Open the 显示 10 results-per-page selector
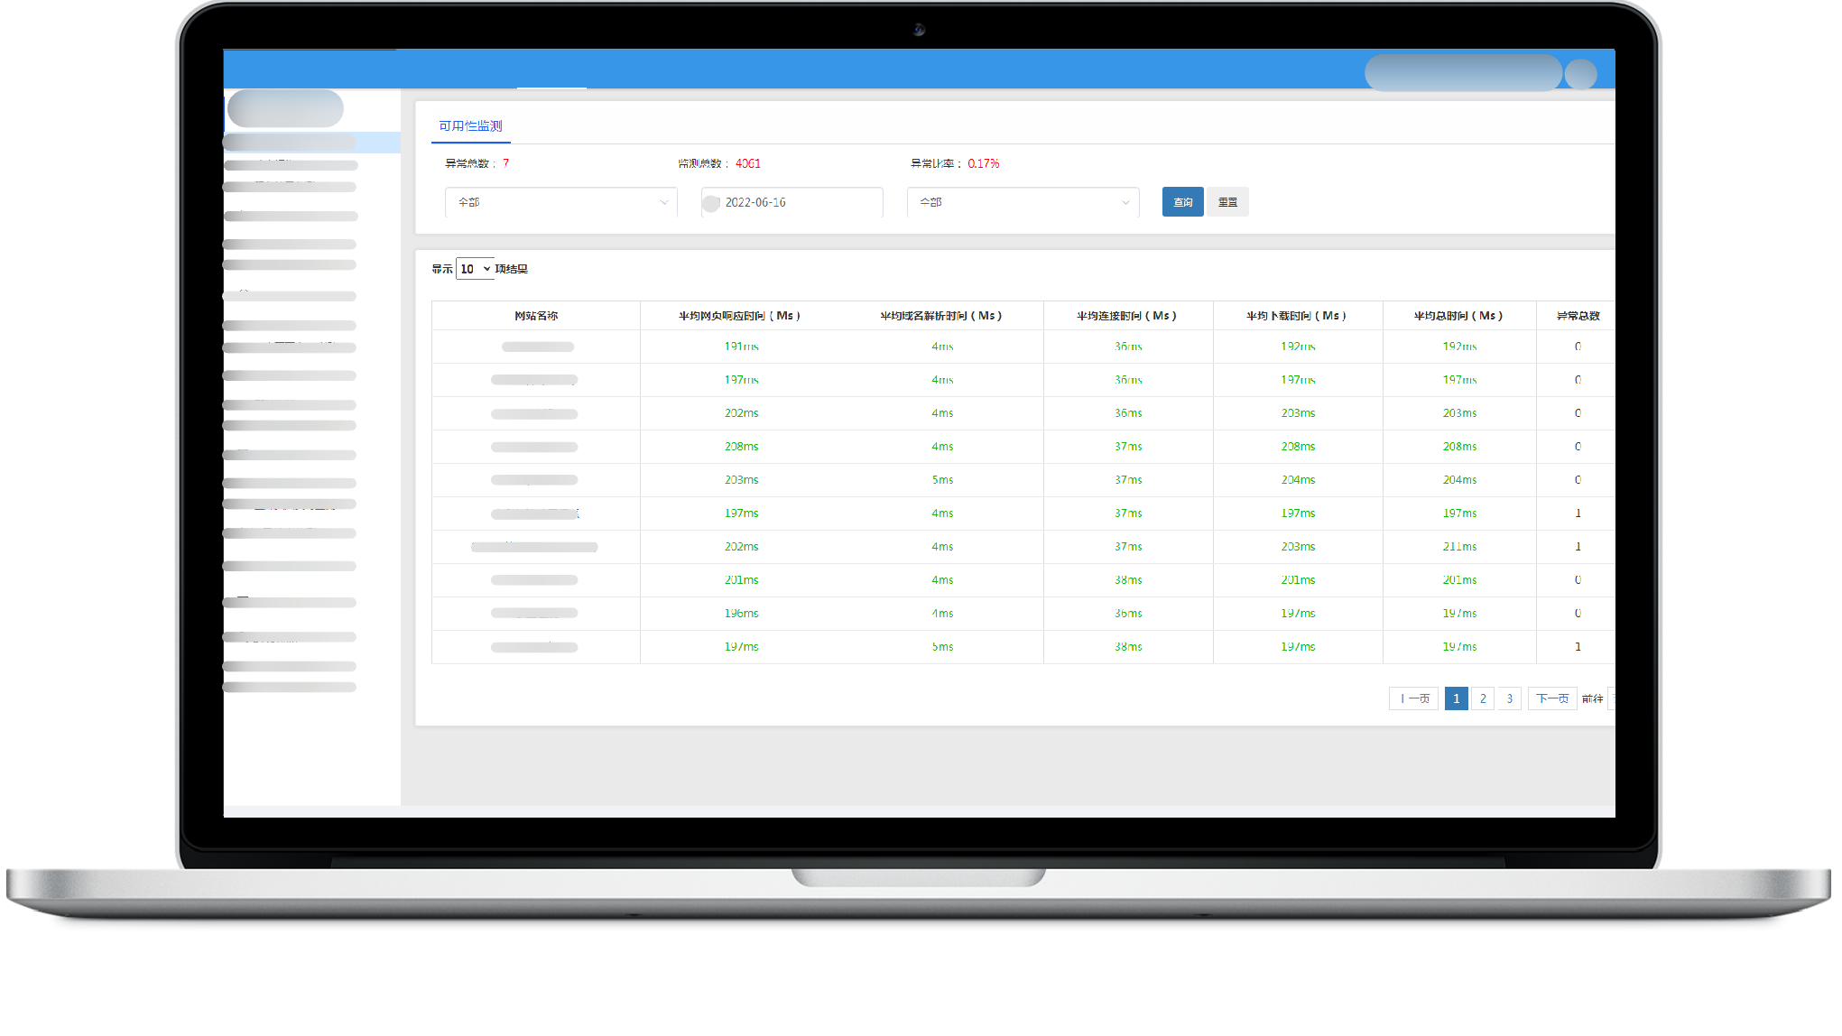Image resolution: width=1842 pixels, height=1036 pixels. coord(475,269)
